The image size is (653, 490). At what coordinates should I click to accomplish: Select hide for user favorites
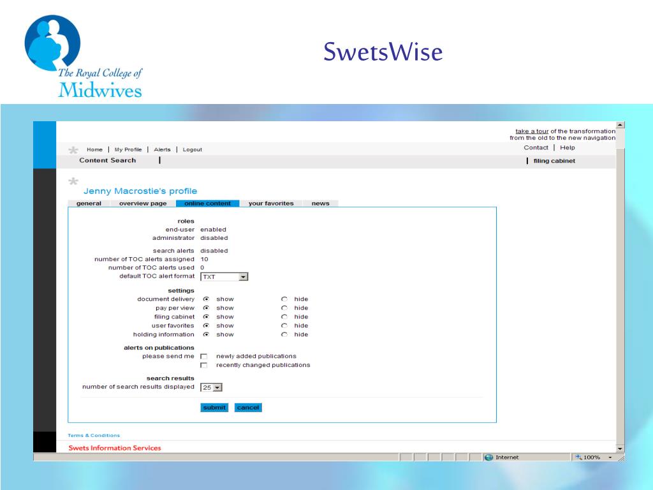point(284,325)
